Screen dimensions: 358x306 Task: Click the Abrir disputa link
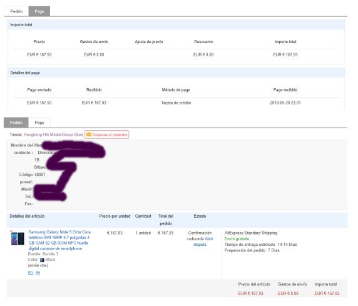pos(203,242)
